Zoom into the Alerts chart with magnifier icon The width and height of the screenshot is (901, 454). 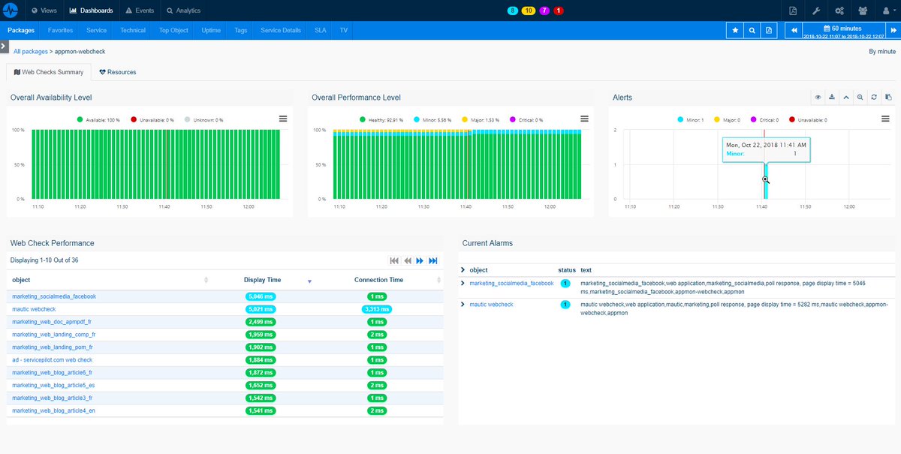coord(860,97)
